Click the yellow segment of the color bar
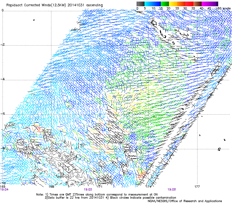The height and width of the screenshot is (203, 232). point(173,4)
